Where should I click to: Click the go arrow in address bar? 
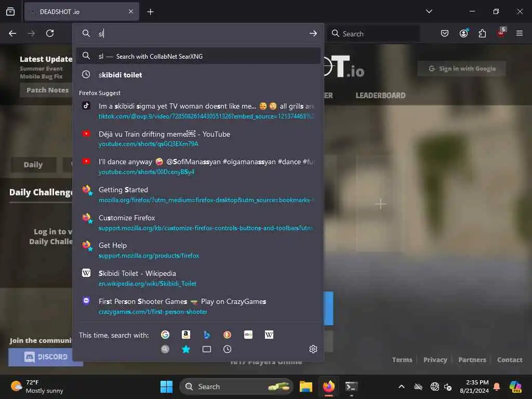pos(313,33)
